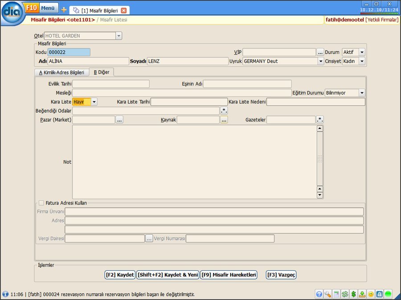
Task: Open the Durum Aktif dropdown
Action: [362, 52]
